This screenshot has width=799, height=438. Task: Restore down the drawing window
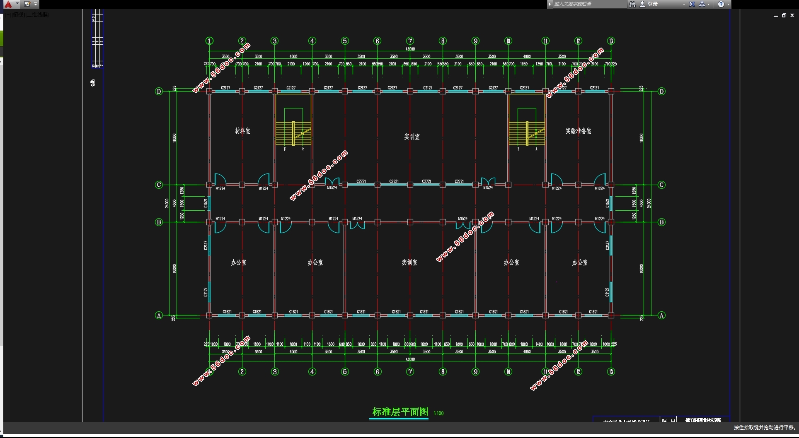coord(784,15)
